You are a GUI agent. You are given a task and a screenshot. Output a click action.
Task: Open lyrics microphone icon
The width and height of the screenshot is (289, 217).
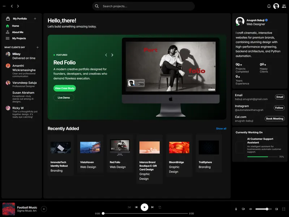pos(236,209)
